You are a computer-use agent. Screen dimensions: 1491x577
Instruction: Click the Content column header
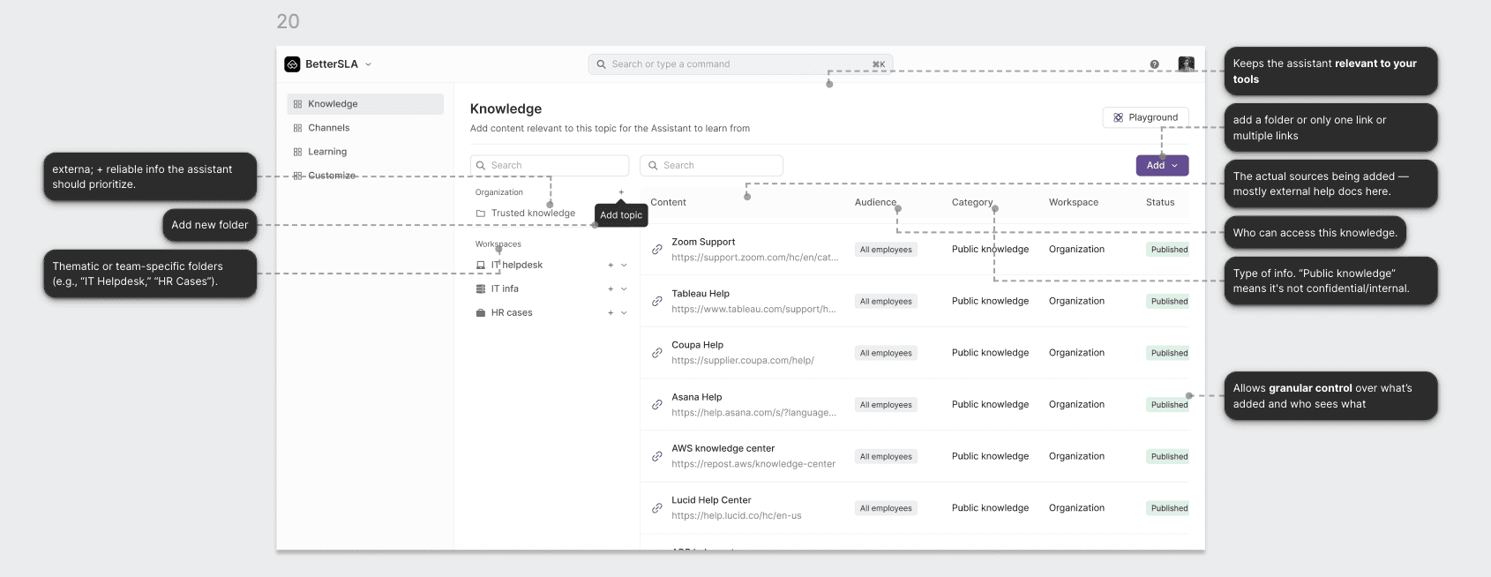coord(668,202)
